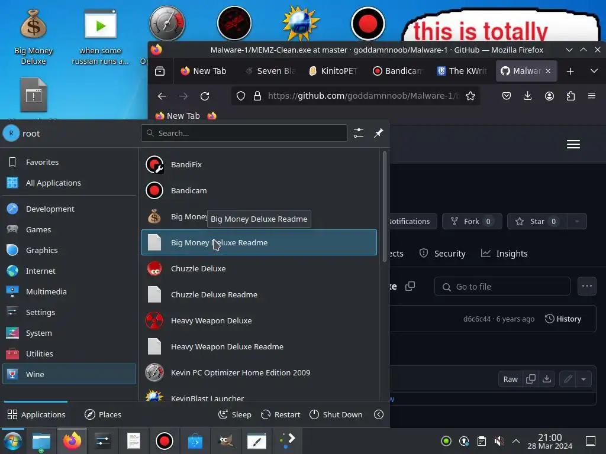Click the launcher's configure sliders icon

click(x=358, y=133)
